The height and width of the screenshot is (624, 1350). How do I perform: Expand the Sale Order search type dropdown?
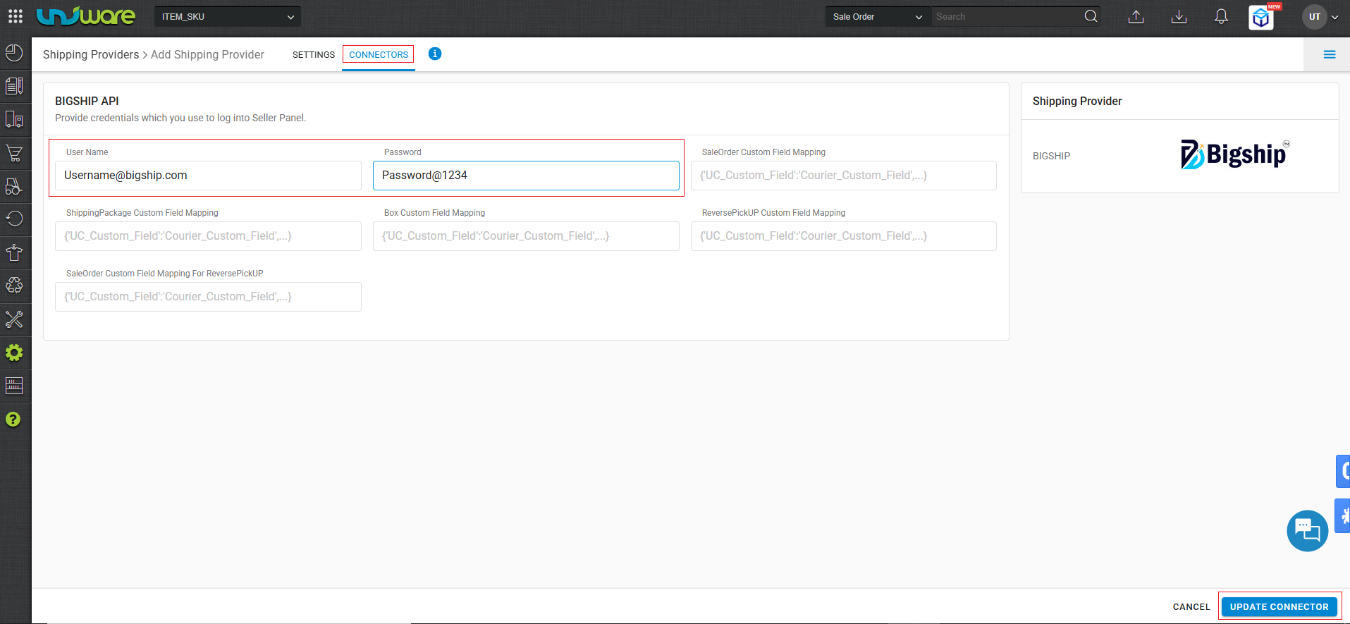click(878, 16)
